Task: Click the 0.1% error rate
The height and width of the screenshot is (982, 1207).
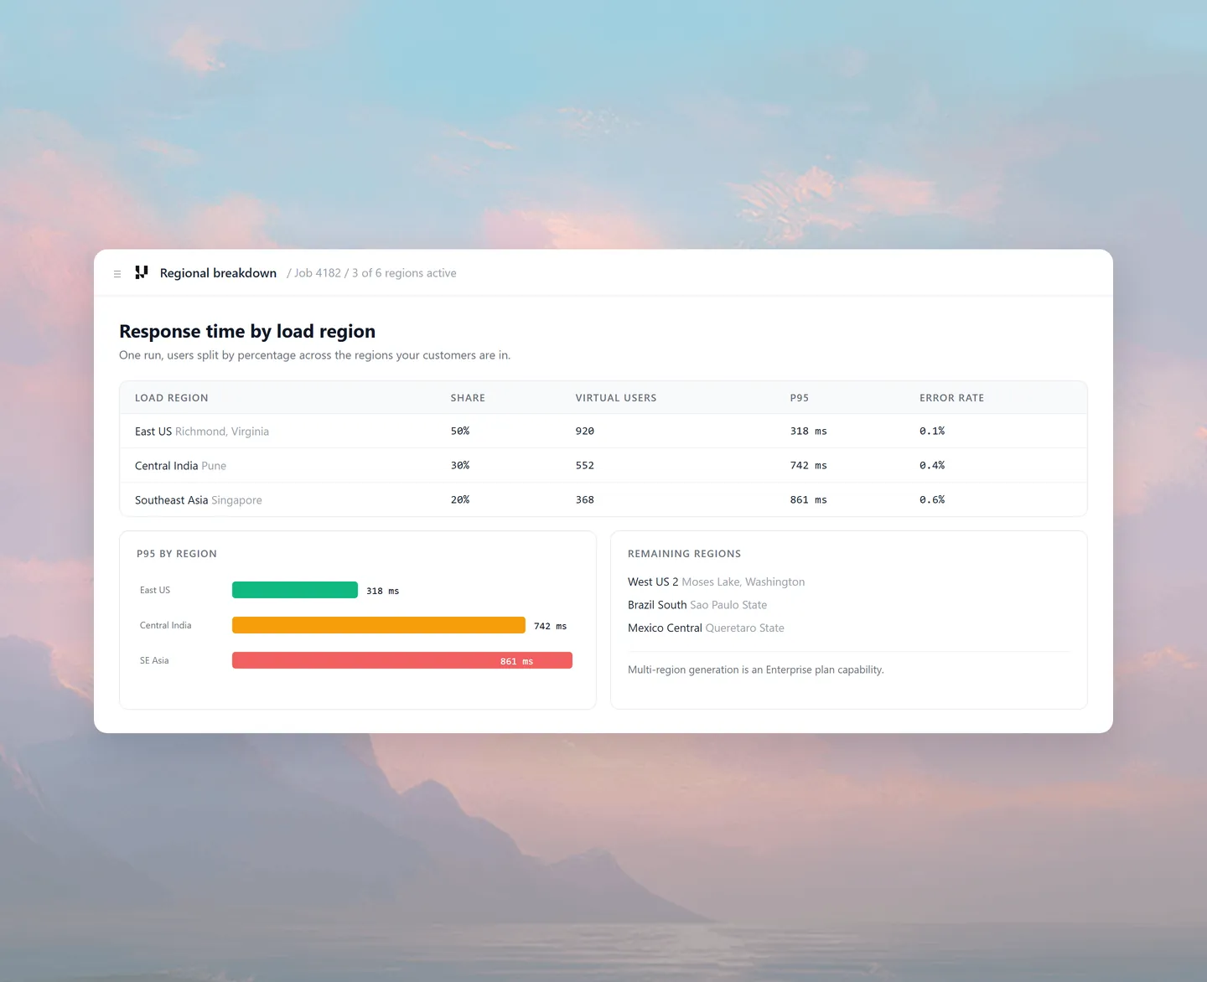Action: point(932,432)
